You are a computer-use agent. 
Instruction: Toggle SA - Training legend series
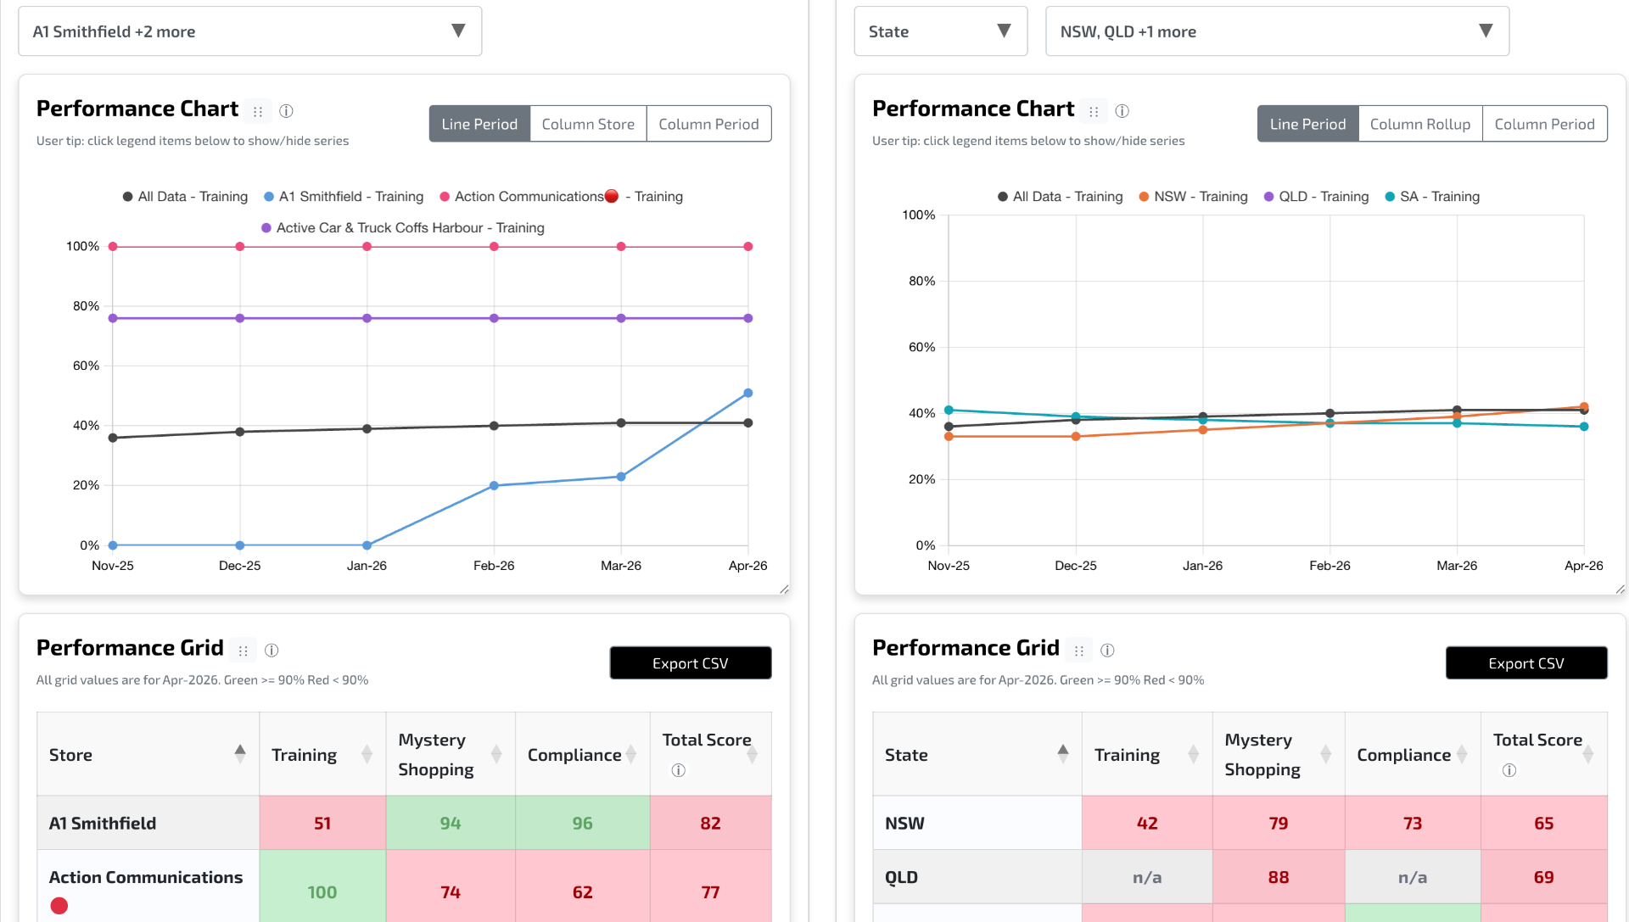[x=1432, y=197]
